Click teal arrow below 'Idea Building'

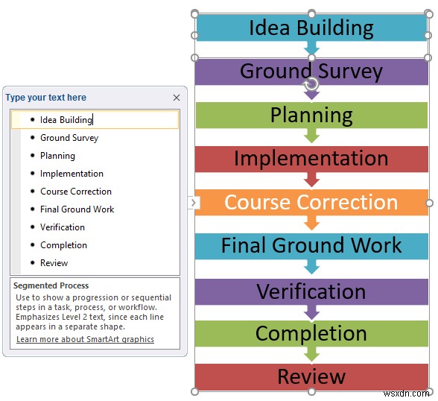311,48
